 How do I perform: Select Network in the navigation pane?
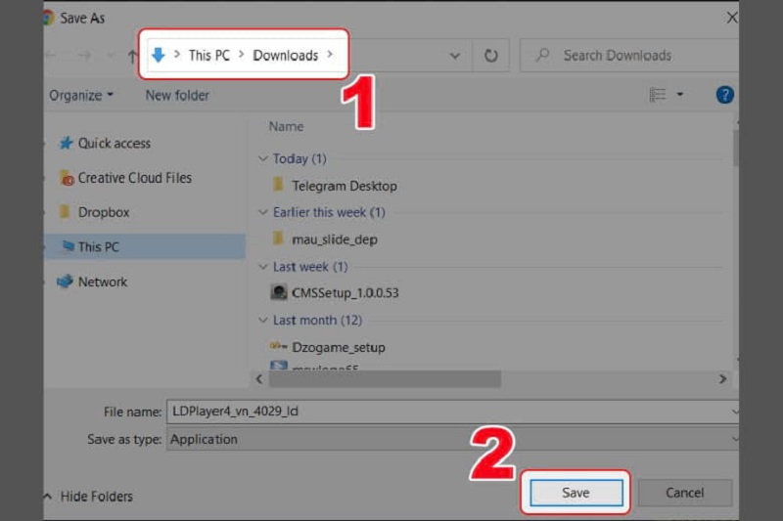tap(102, 282)
